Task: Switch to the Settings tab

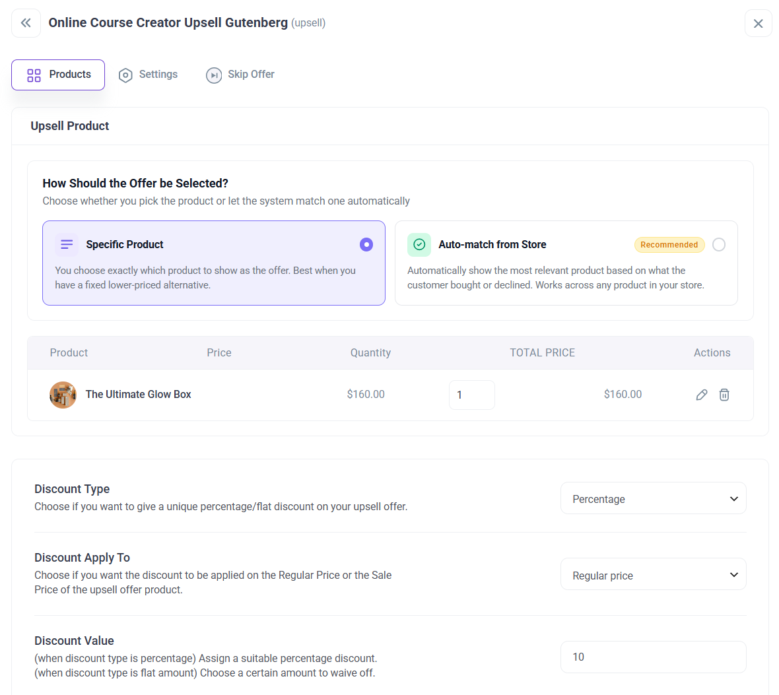Action: [x=148, y=75]
